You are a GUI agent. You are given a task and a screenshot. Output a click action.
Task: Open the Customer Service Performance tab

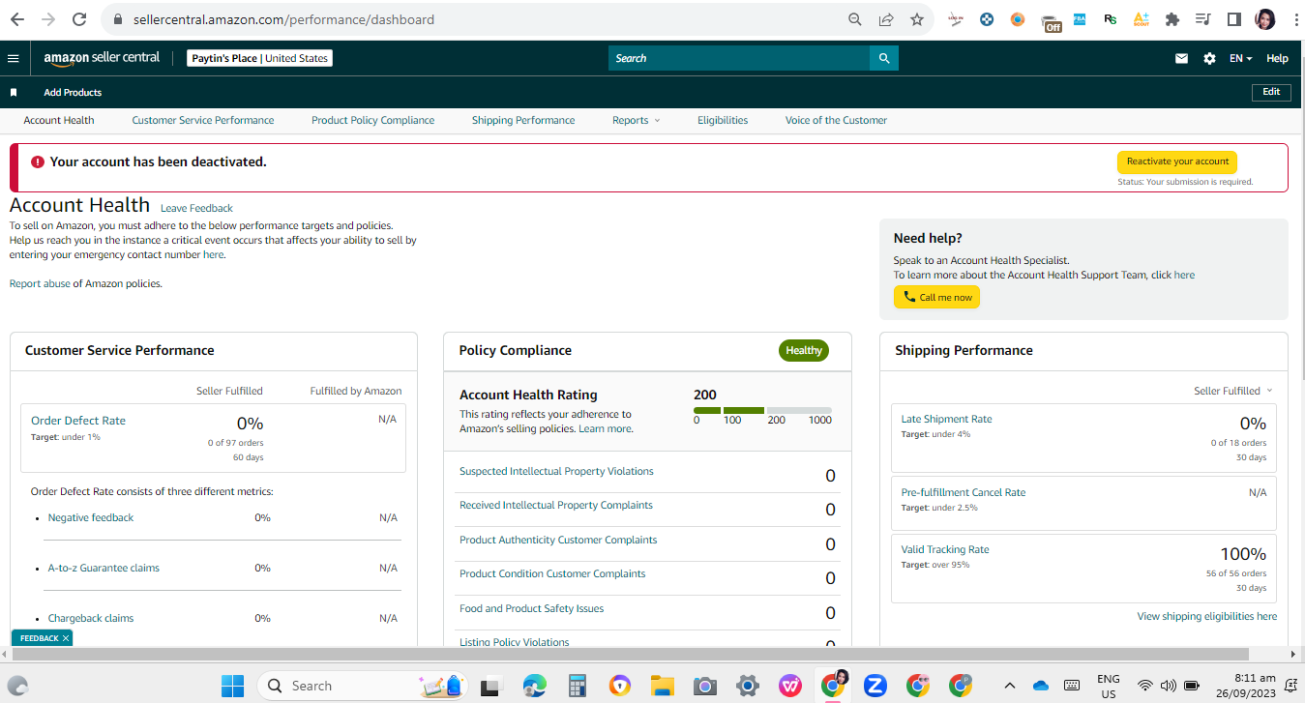(203, 120)
